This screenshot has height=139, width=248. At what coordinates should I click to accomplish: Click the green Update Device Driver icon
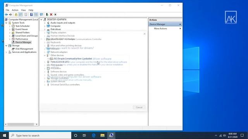(47, 15)
